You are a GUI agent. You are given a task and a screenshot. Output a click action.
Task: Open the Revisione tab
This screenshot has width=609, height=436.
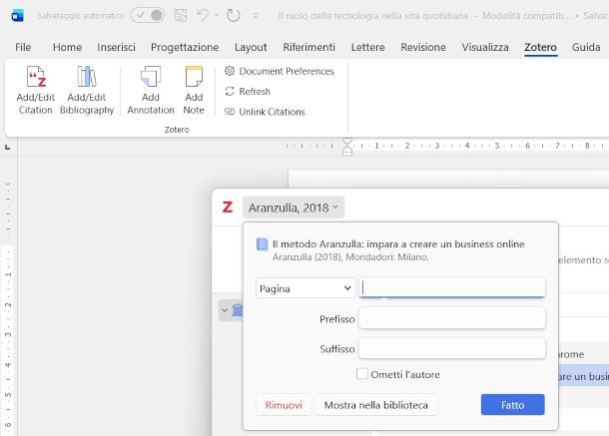click(423, 47)
